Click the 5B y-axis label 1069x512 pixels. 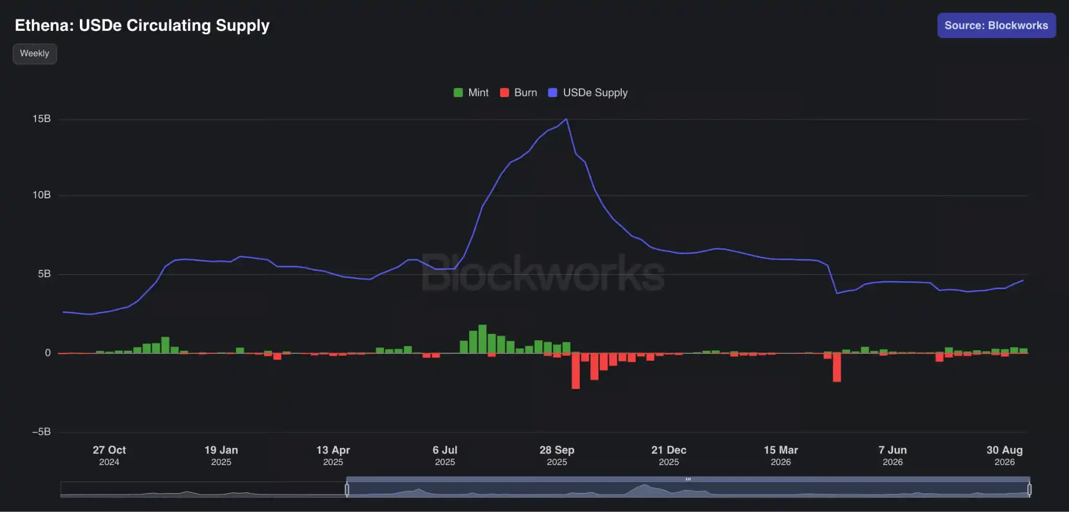tap(44, 274)
